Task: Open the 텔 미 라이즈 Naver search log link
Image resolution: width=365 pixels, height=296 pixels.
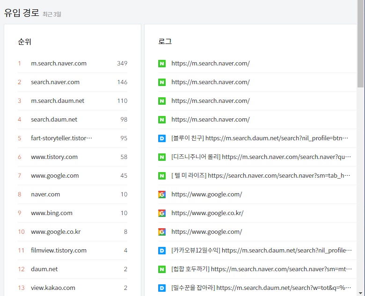Action: [261, 176]
